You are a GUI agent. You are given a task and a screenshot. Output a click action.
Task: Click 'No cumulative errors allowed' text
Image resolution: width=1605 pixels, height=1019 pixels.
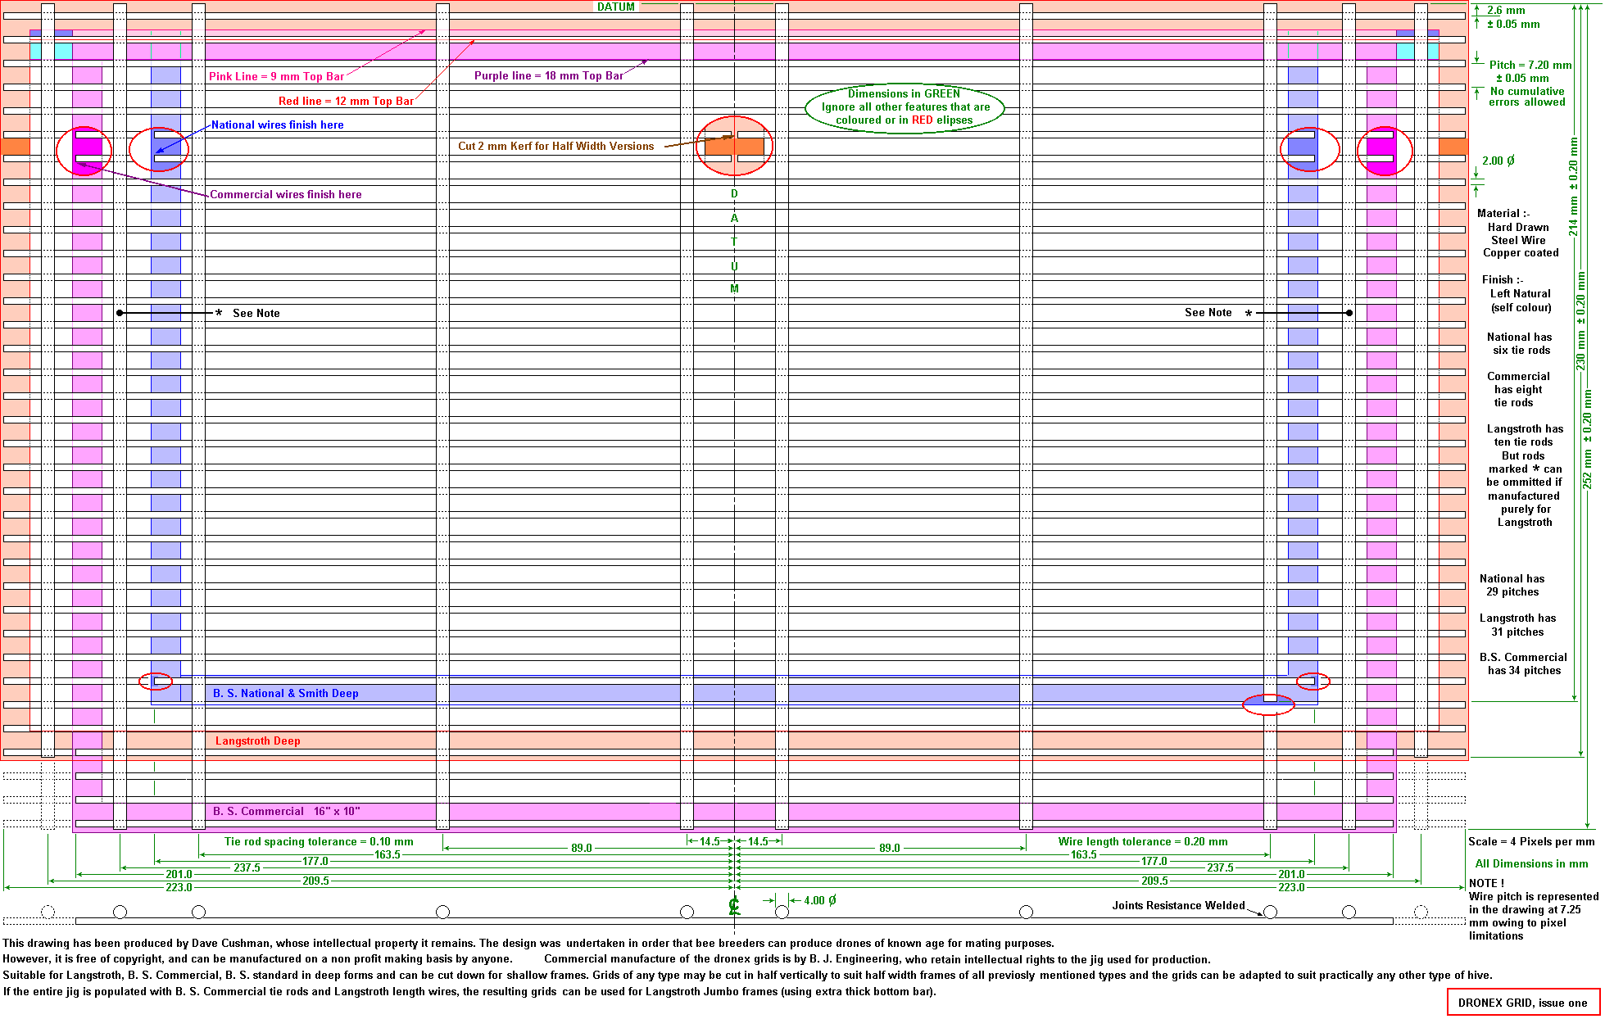[1526, 97]
